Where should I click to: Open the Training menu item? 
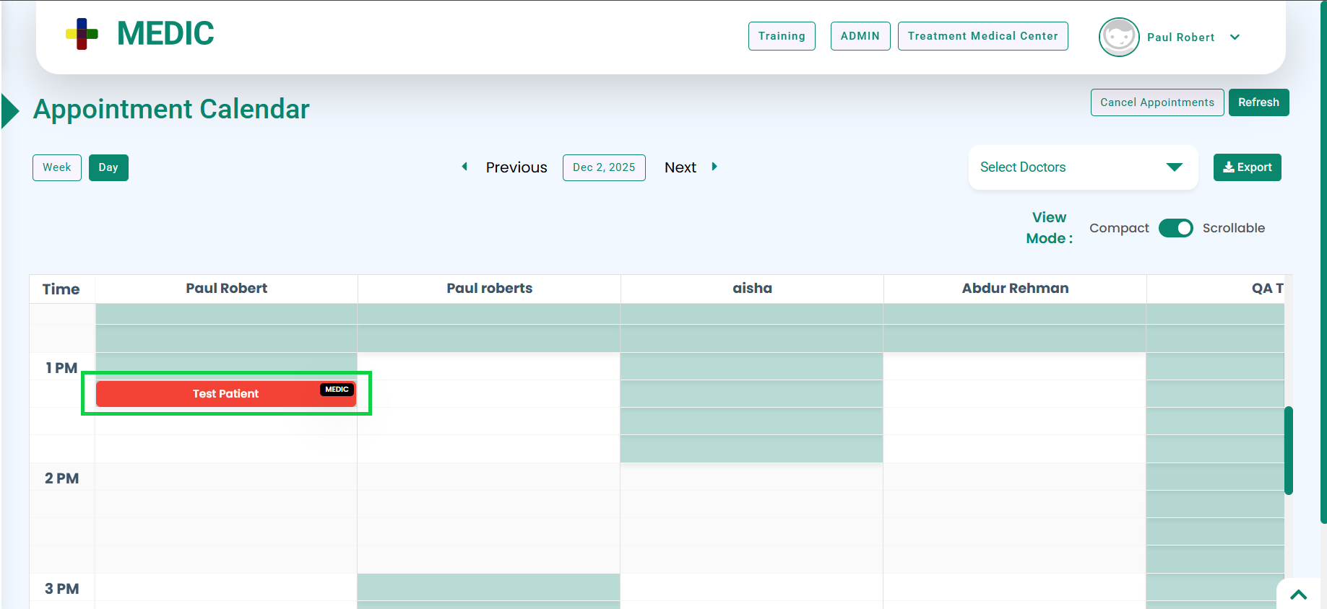[x=781, y=36]
